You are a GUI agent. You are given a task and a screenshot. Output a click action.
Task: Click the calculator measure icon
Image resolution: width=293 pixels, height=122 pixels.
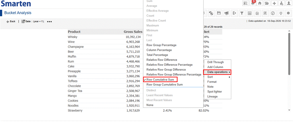pos(250,13)
